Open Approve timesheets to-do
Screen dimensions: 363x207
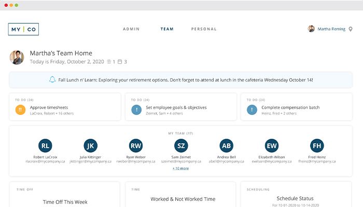click(x=65, y=107)
